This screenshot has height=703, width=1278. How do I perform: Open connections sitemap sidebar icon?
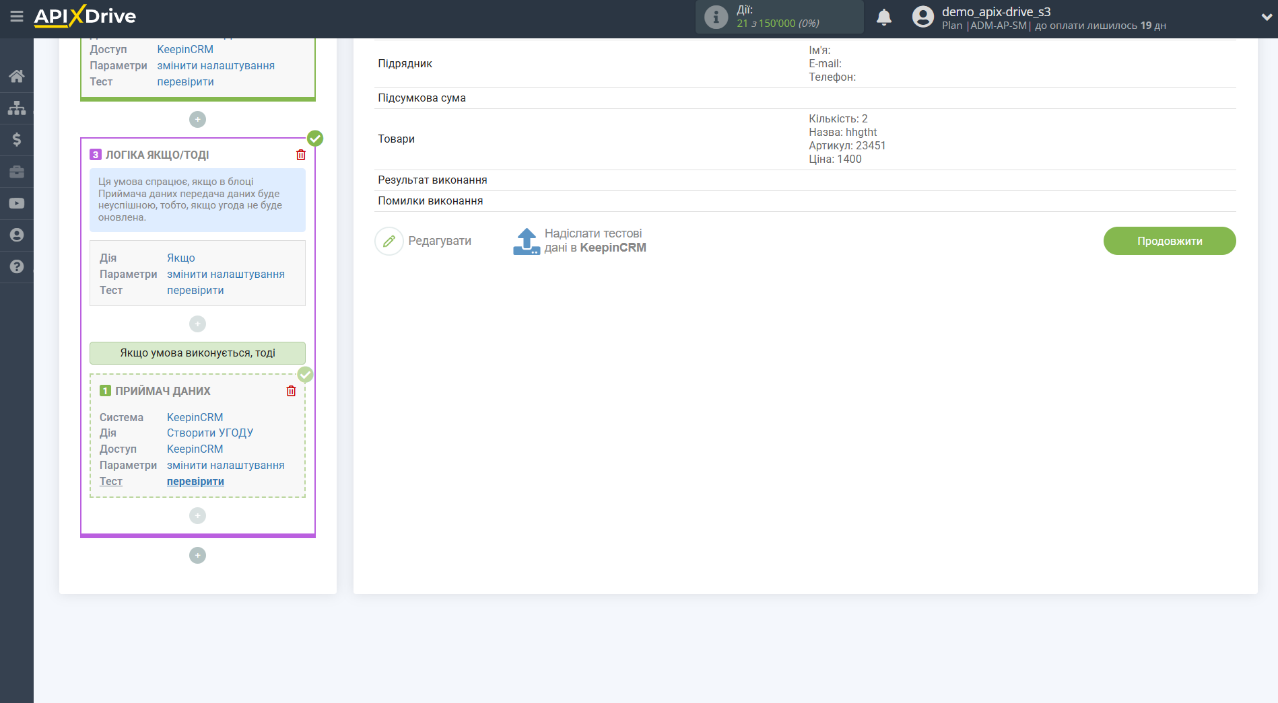(x=17, y=108)
